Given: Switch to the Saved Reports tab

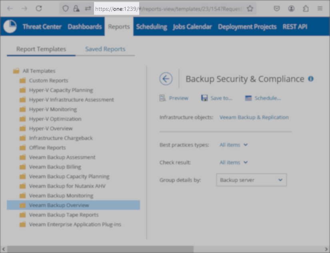Looking at the screenshot, I should 105,49.
